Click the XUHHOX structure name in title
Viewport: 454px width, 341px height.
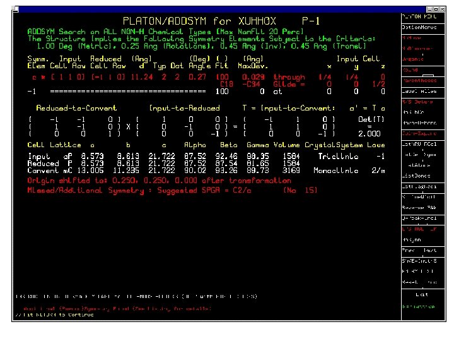(x=257, y=21)
